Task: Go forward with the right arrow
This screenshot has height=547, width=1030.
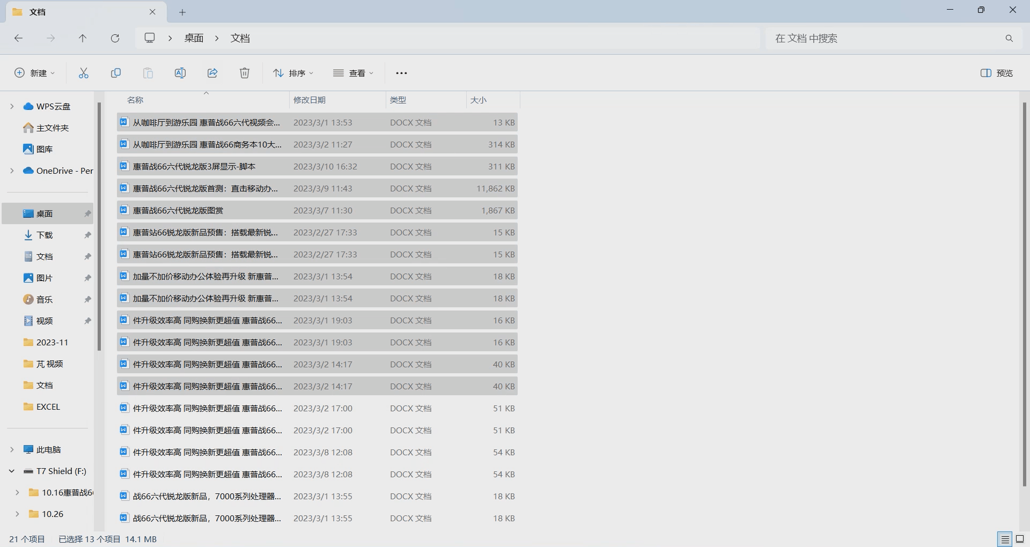Action: click(50, 38)
